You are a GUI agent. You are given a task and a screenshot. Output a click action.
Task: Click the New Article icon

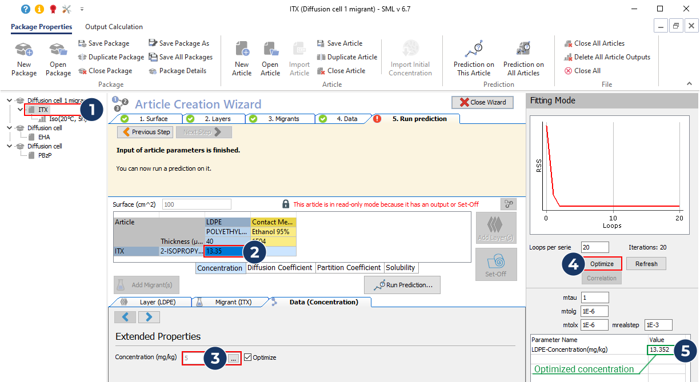[242, 50]
